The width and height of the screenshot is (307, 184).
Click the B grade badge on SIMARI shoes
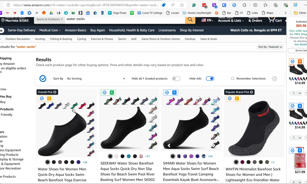coord(174,93)
